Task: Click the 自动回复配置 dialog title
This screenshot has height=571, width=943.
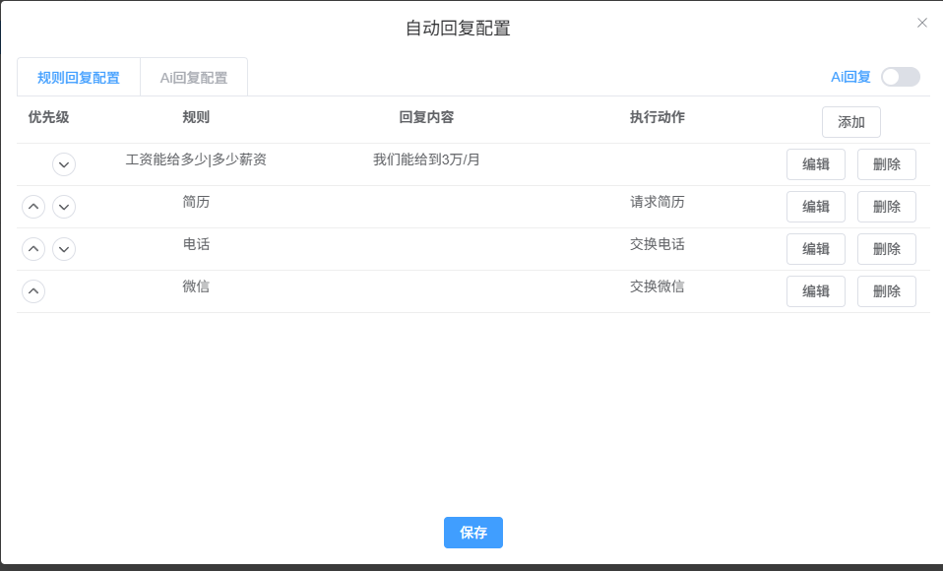Action: (459, 29)
